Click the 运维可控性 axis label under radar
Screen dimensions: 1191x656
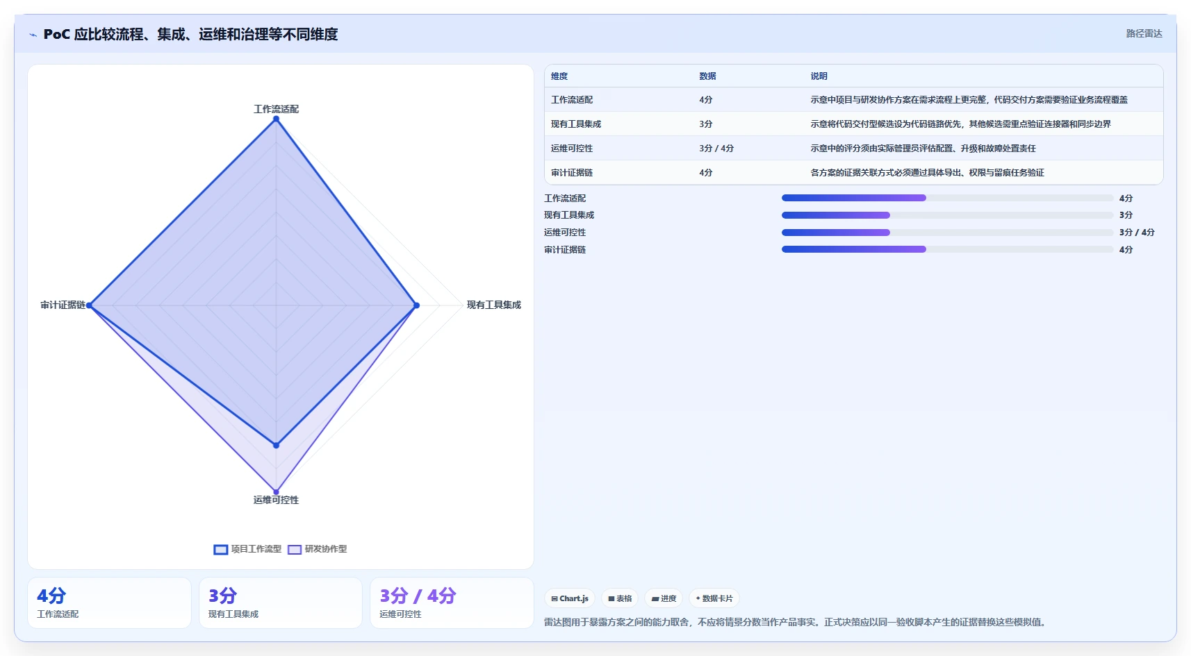[x=276, y=500]
